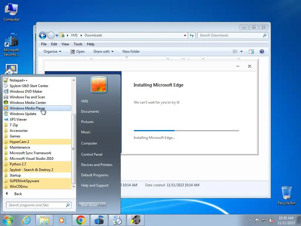This screenshot has width=301, height=226.
Task: Expand the 7-Zip folder
Action: [x=37, y=125]
